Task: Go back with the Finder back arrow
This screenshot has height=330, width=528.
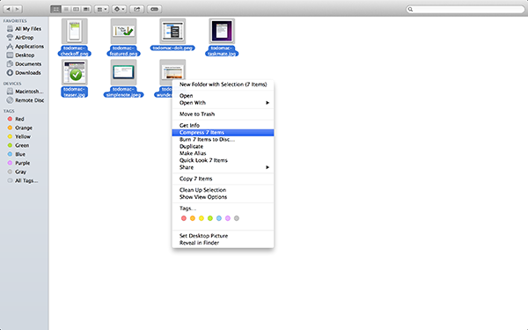Action: (x=8, y=9)
